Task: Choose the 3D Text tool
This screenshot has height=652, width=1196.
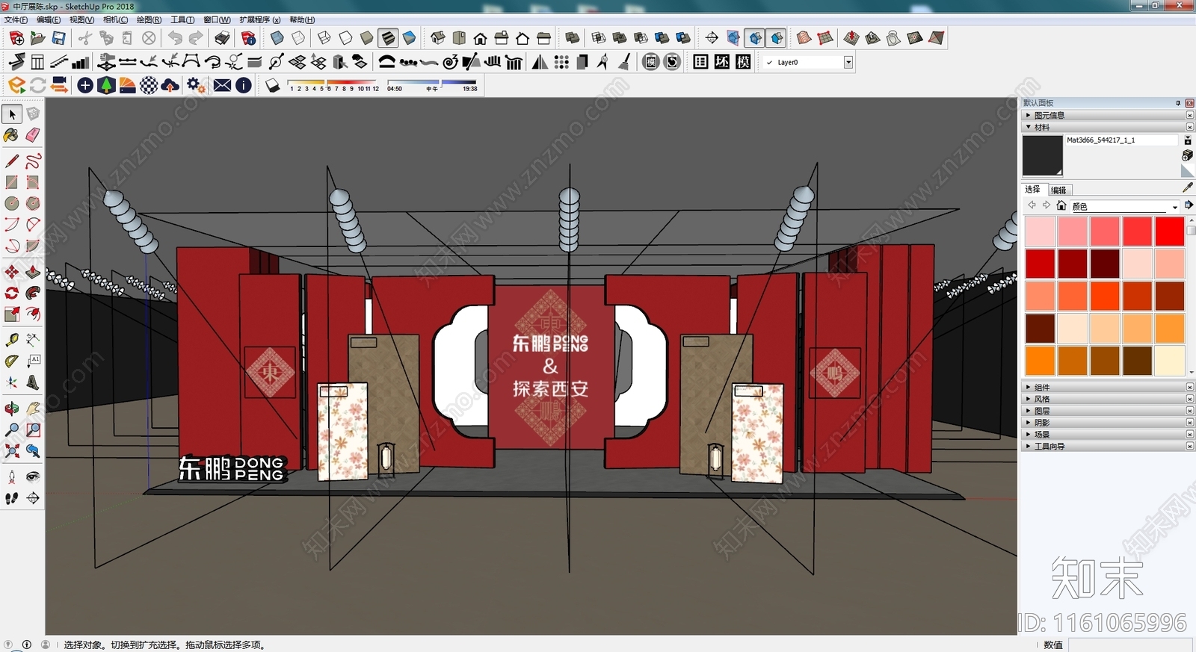Action: pos(33,382)
